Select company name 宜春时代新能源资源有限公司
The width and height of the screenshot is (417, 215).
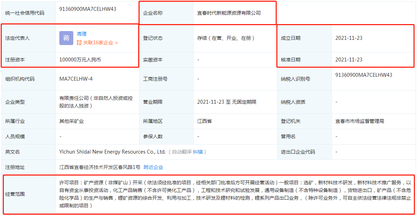click(229, 13)
